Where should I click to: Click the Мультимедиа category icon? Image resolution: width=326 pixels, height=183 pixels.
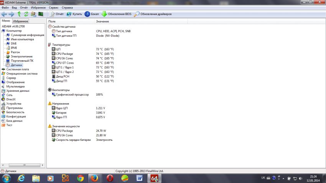3,86
